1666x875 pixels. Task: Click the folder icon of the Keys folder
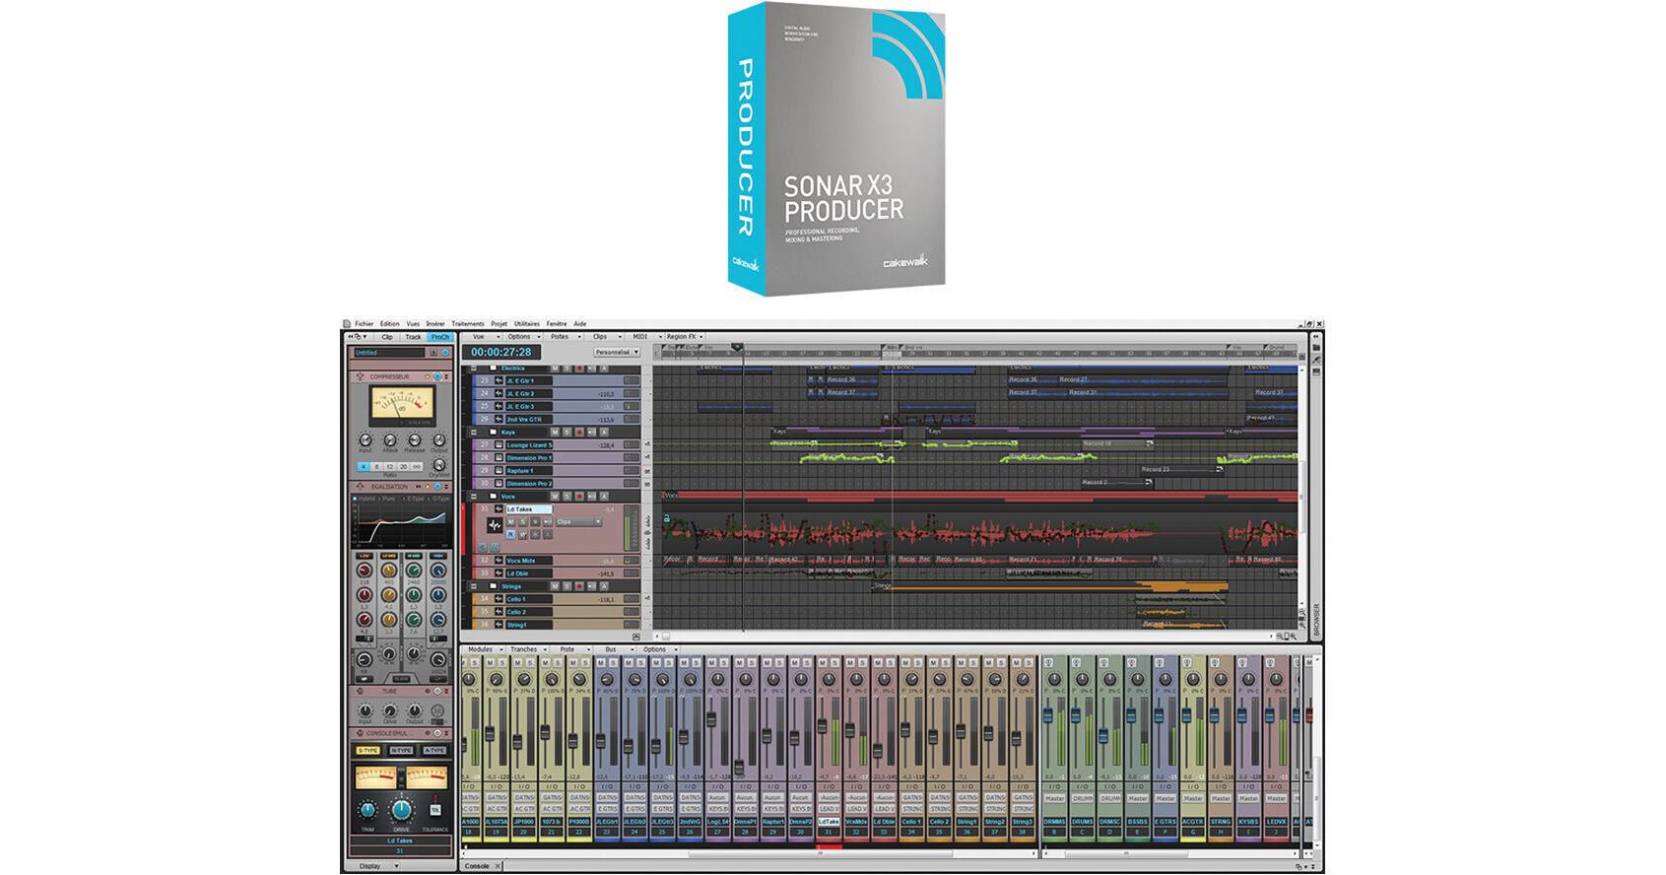click(493, 432)
